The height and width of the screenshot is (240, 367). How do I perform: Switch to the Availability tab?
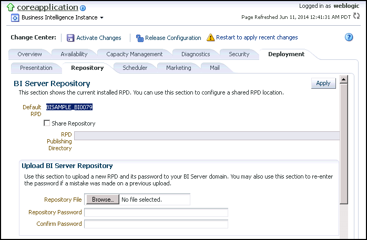point(74,54)
